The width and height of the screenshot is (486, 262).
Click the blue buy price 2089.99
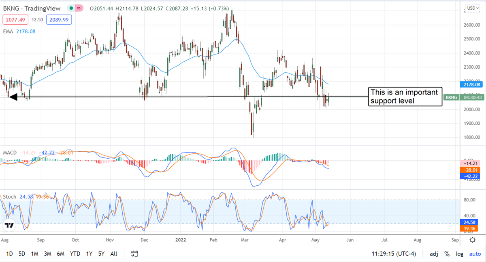pos(58,19)
